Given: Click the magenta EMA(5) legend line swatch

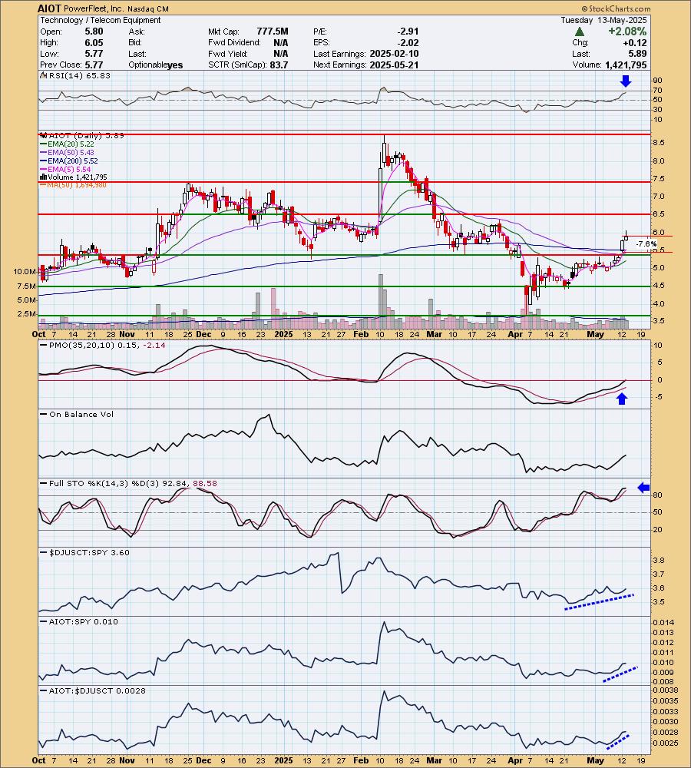Looking at the screenshot, I should [x=44, y=169].
